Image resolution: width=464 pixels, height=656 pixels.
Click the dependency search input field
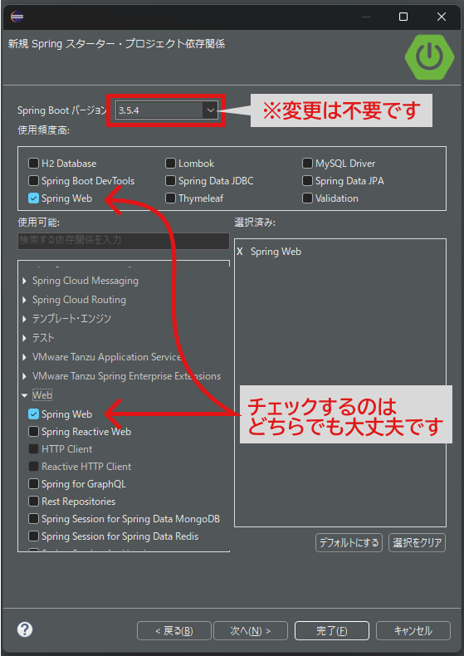tap(124, 241)
